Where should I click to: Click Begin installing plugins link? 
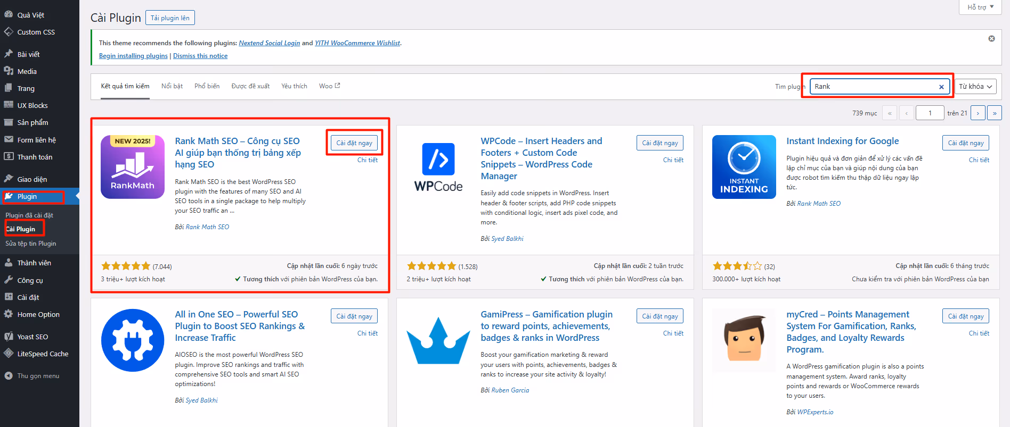[x=133, y=56]
